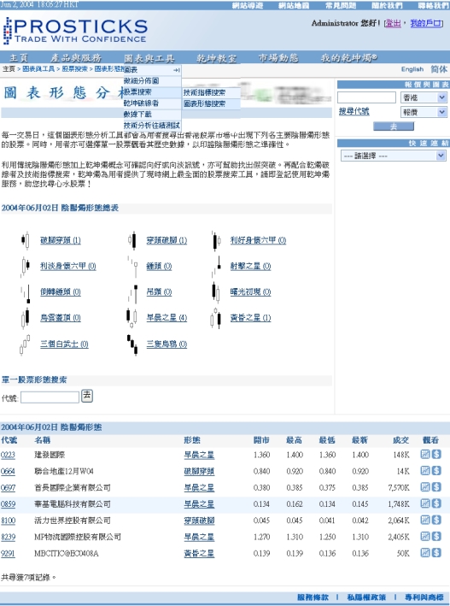450x606 pixels.
Task: Click the 破腳穿頭 candlestick pattern icon
Action: pos(26,240)
